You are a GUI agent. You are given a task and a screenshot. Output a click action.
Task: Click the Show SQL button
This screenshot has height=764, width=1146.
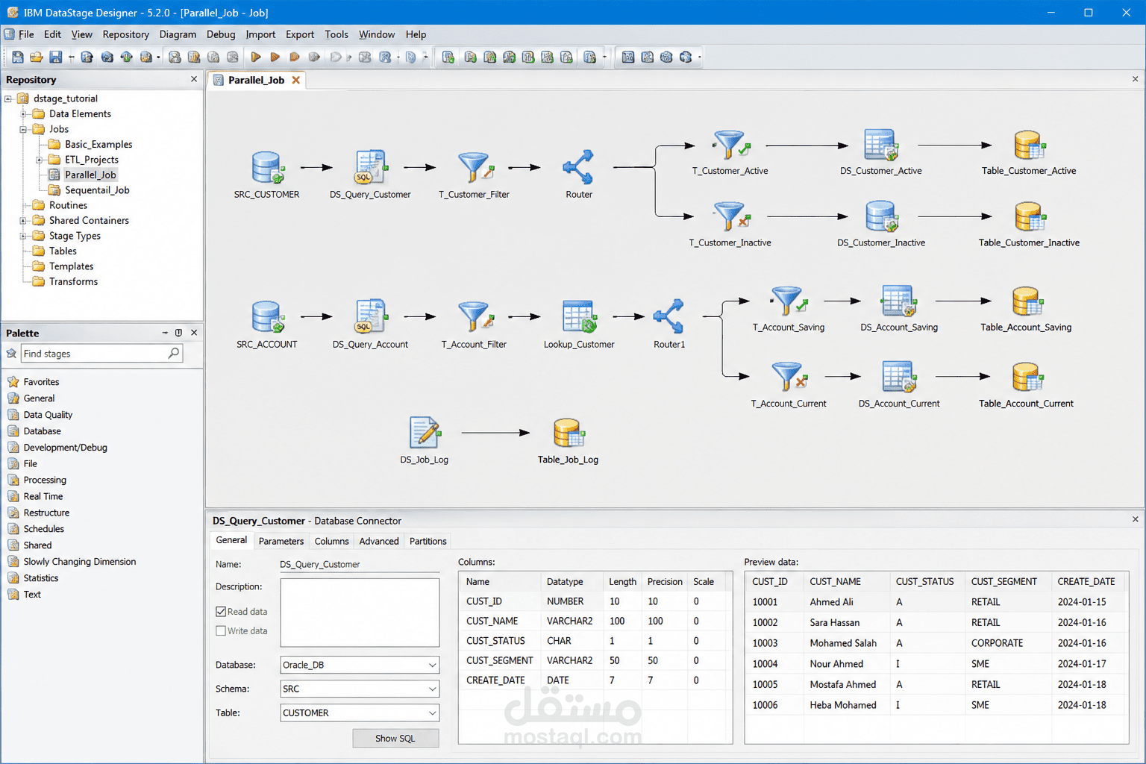395,739
